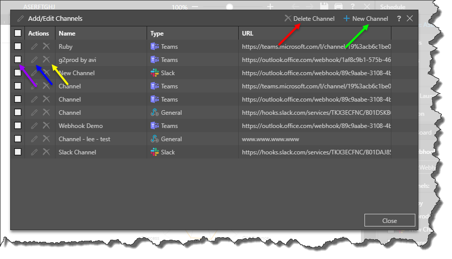Add a channel with the New Channel button

[x=365, y=19]
